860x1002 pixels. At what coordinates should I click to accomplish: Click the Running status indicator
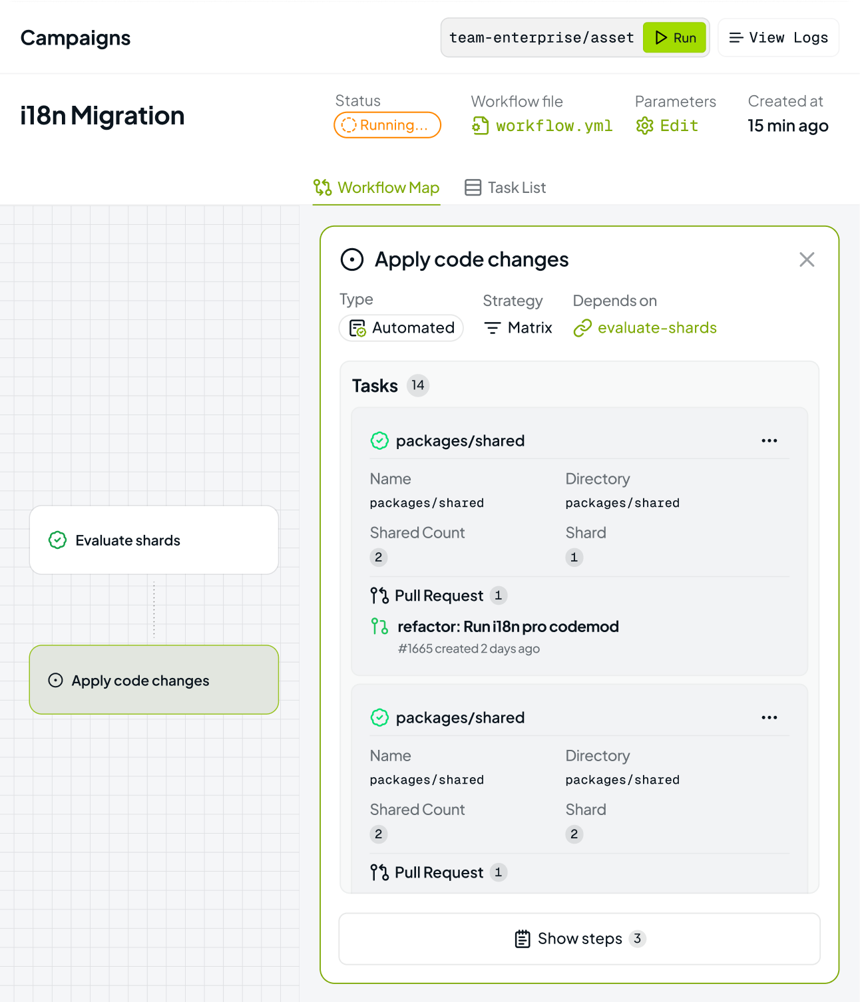(387, 125)
